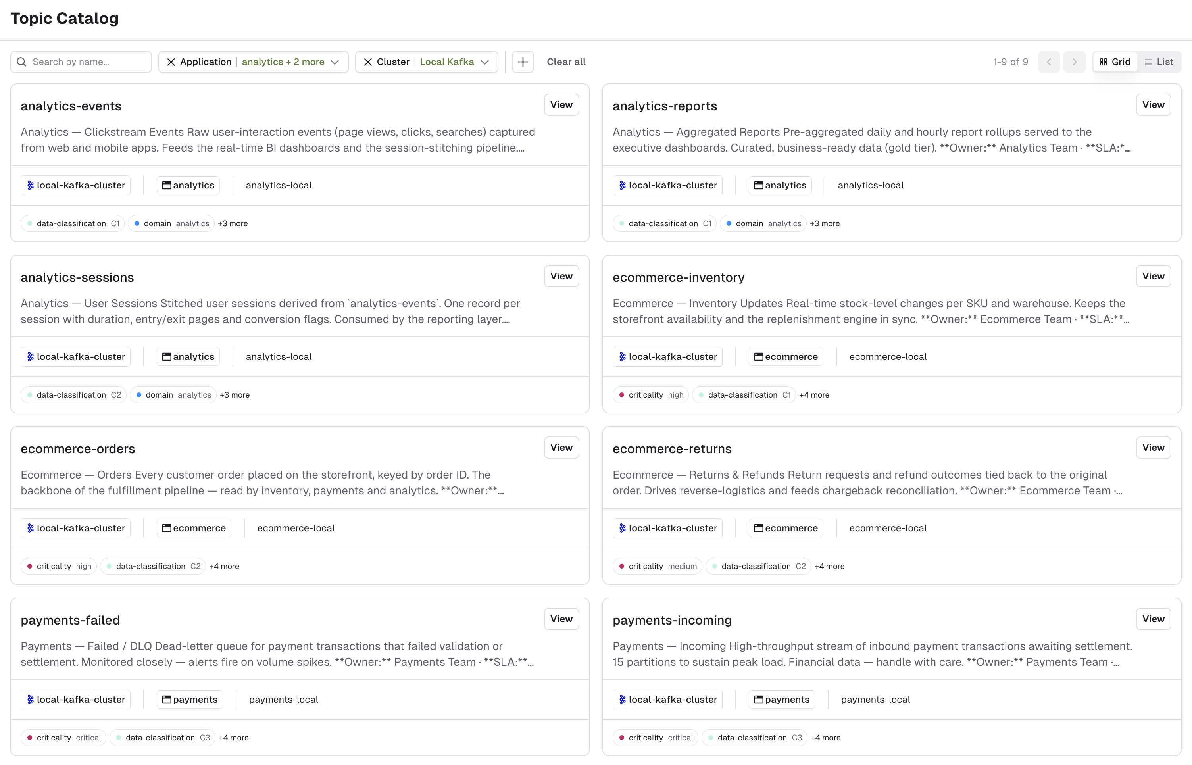Focus the Search by name field
This screenshot has height=765, width=1192.
tap(81, 62)
